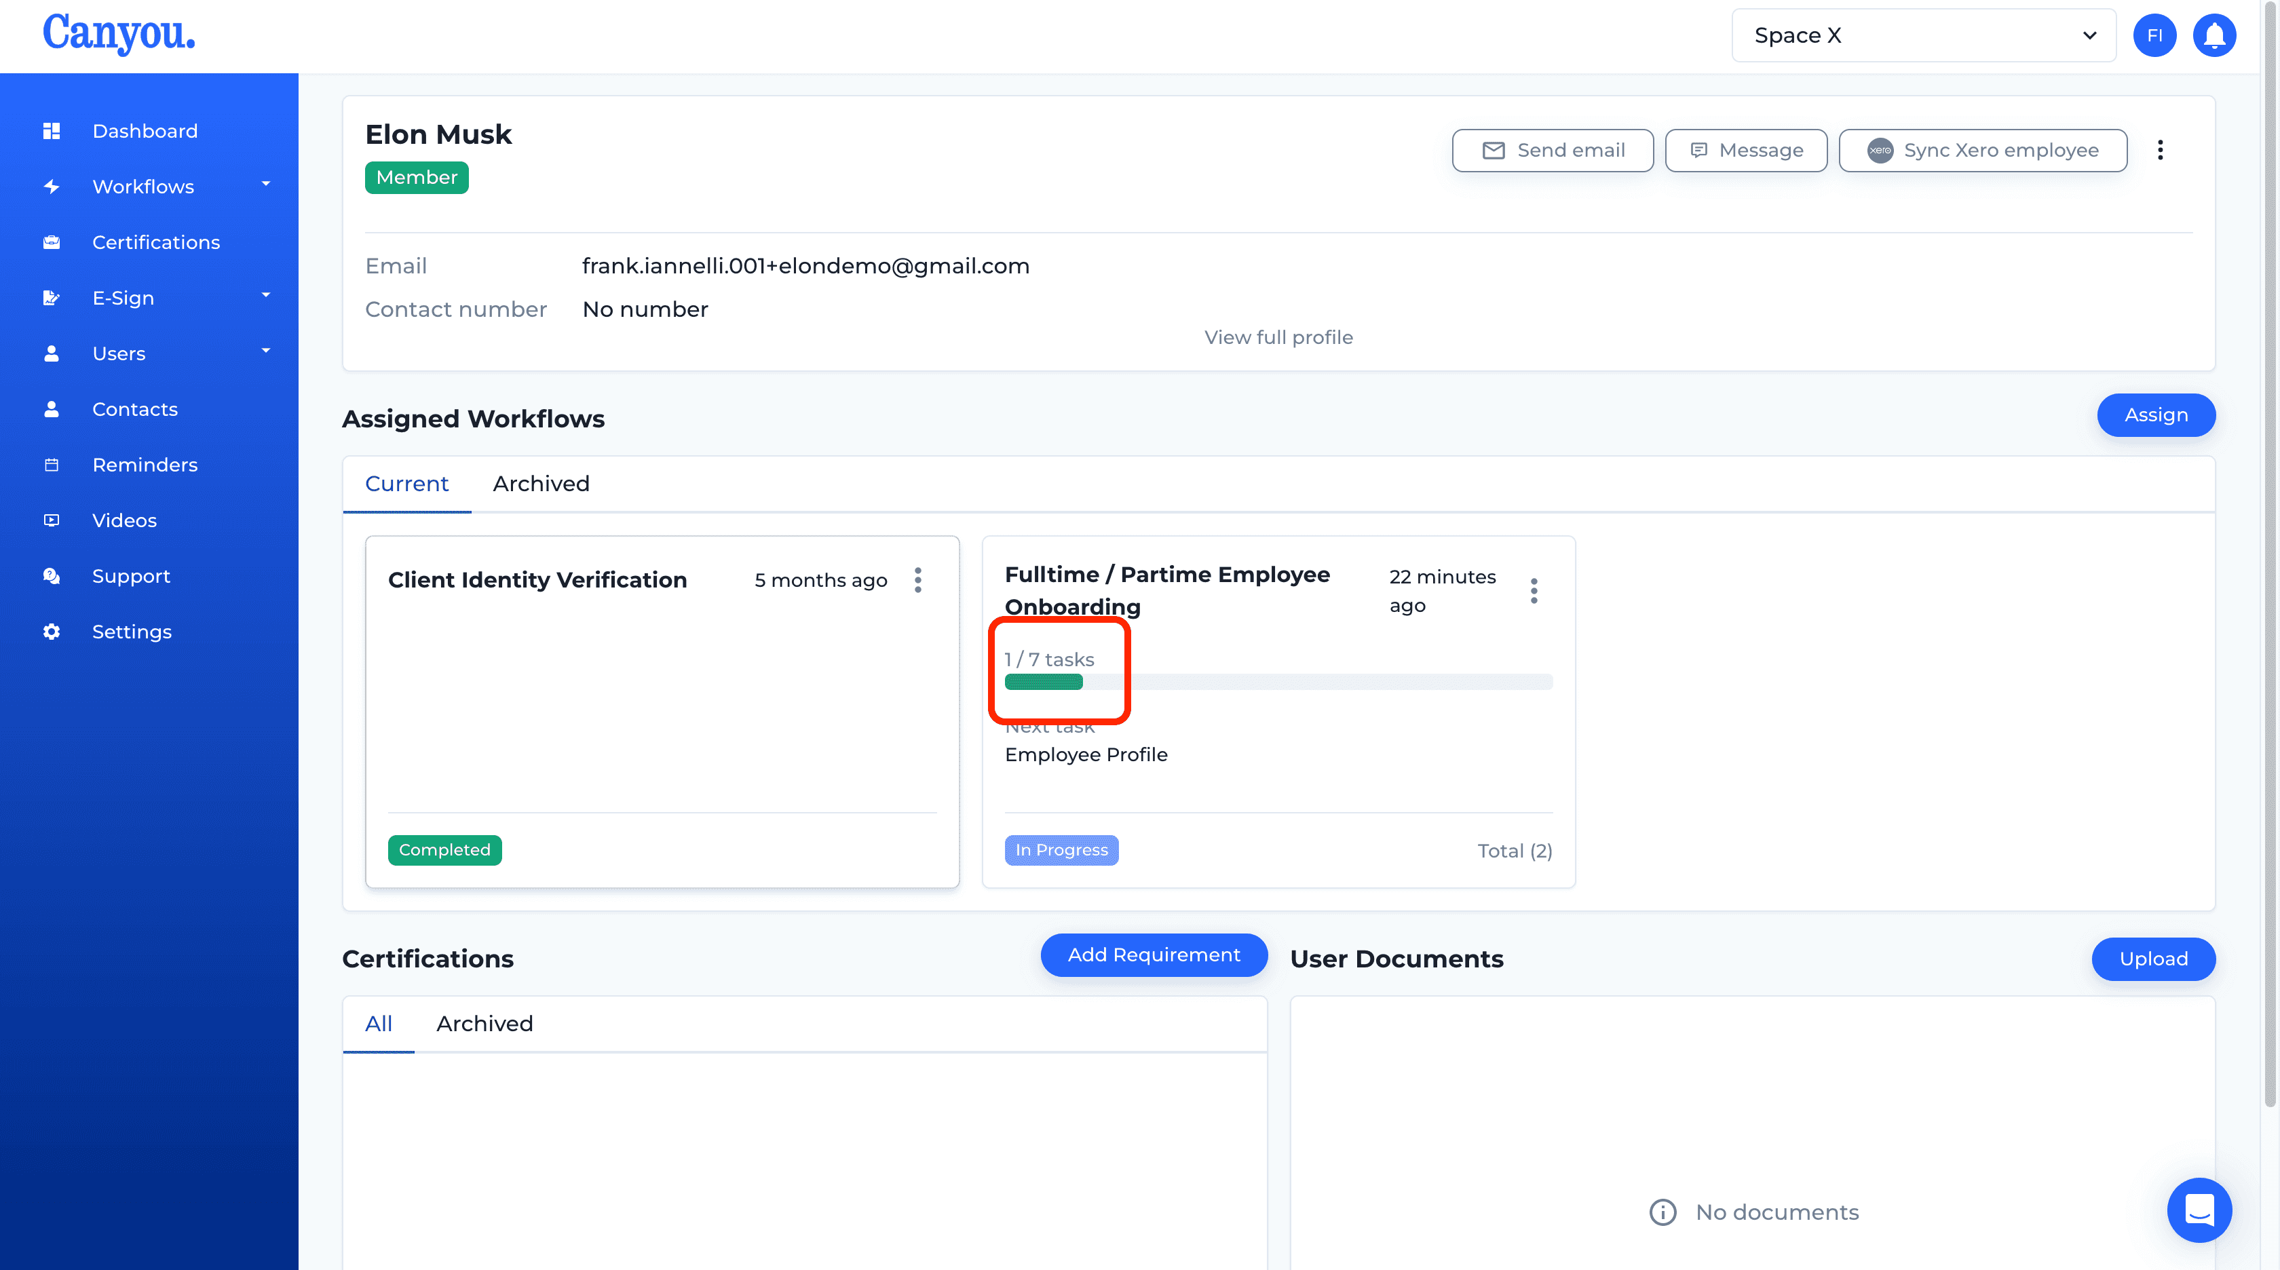Open Fulltime / Partime Employee Onboarding card
Viewport: 2280px width, 1270px height.
pos(1278,712)
